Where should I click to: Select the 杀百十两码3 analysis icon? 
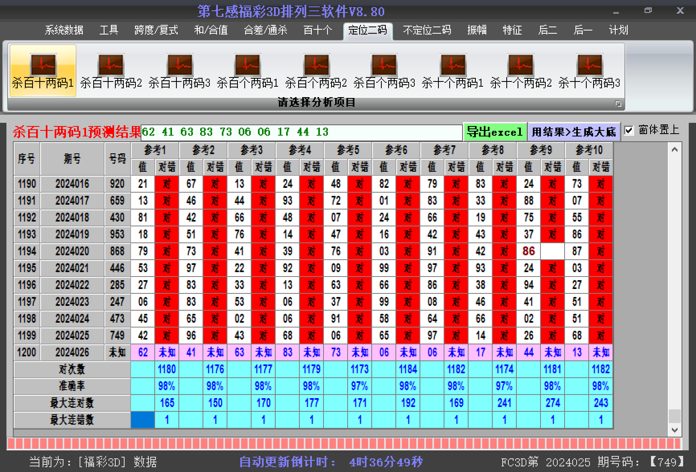179,71
